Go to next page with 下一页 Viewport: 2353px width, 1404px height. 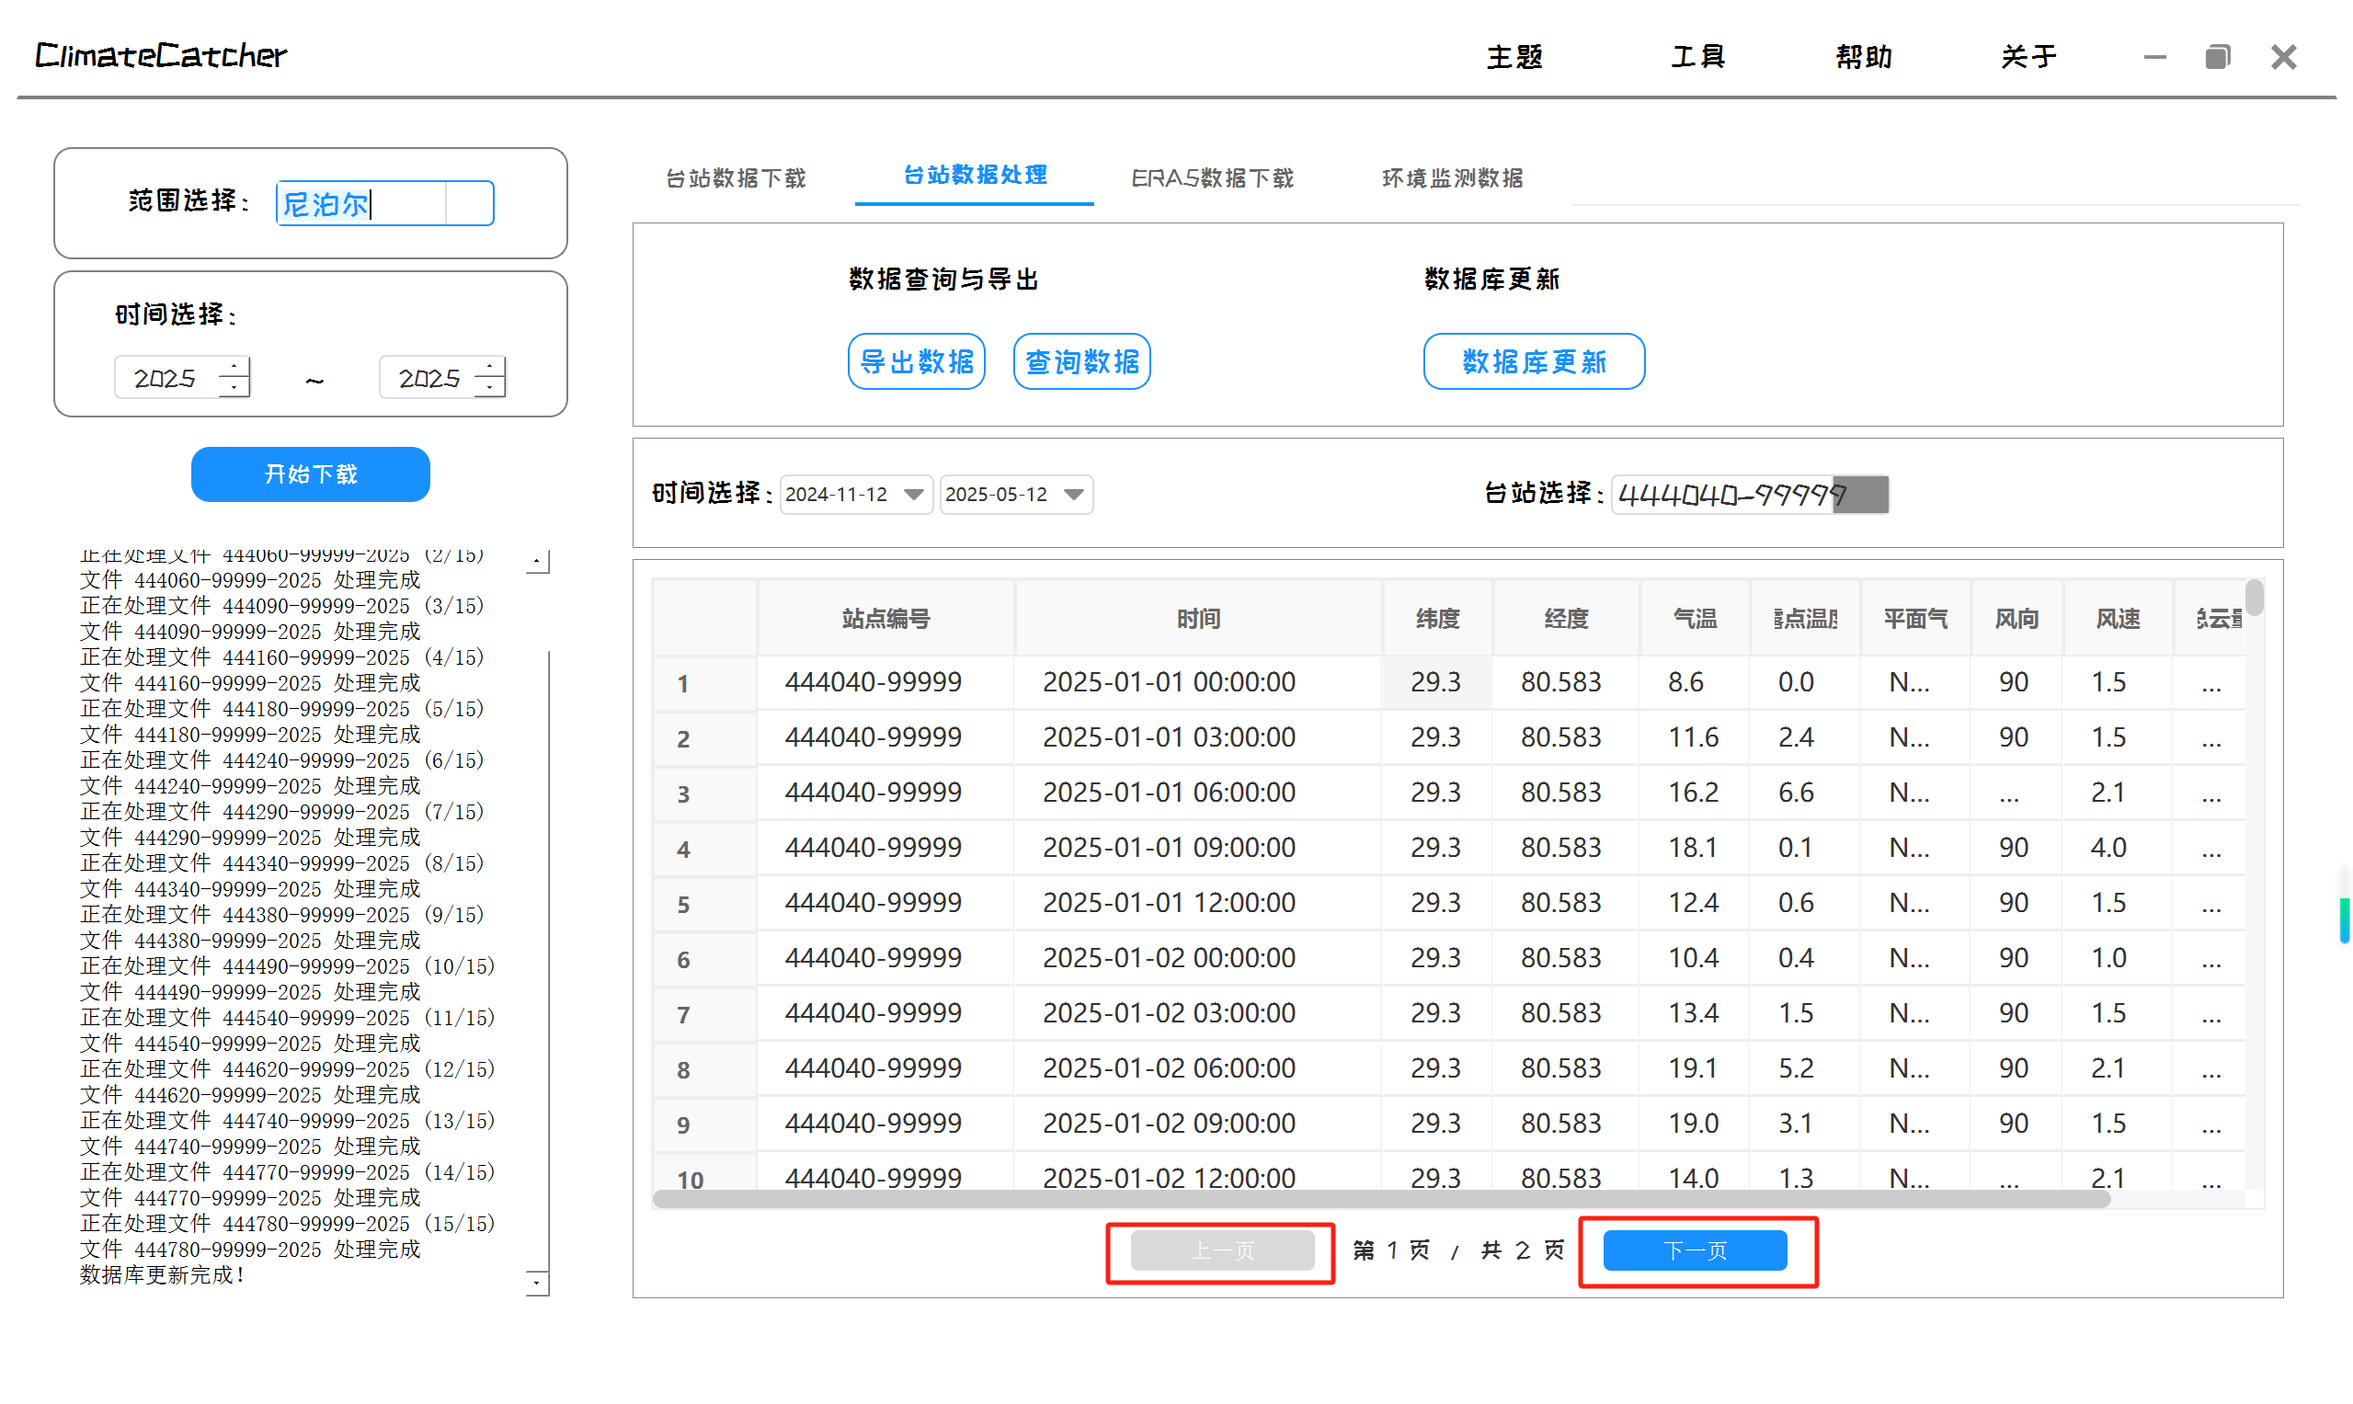pyautogui.click(x=1695, y=1250)
